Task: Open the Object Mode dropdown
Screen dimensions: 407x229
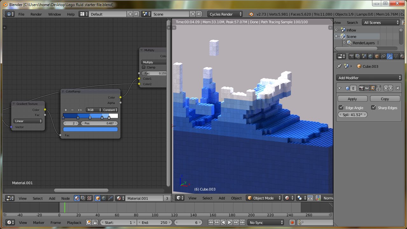Action: click(x=264, y=198)
